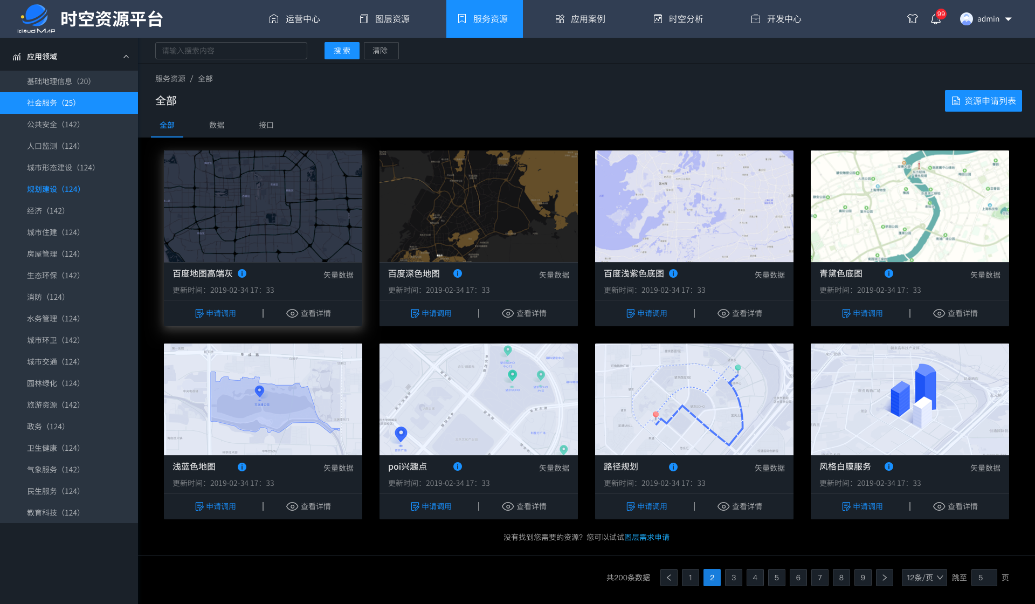Click the shirt theme icon
The height and width of the screenshot is (604, 1035).
[x=912, y=19]
